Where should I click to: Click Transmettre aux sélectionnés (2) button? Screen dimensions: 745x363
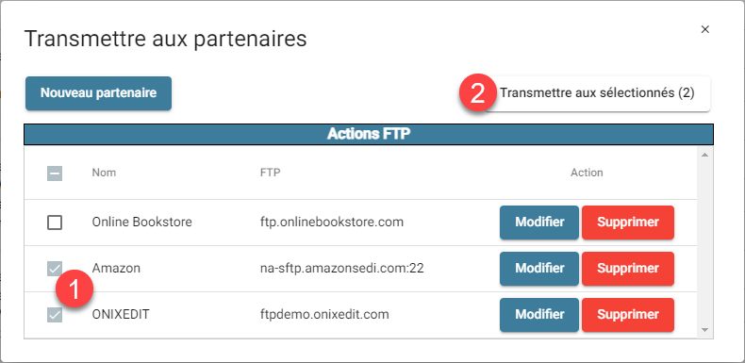click(x=596, y=93)
